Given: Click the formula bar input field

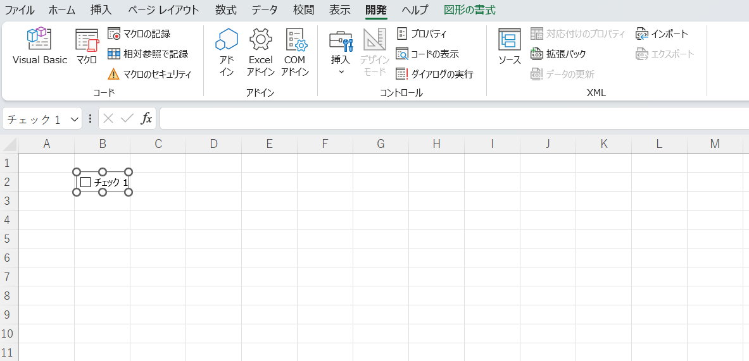Looking at the screenshot, I should pos(454,119).
